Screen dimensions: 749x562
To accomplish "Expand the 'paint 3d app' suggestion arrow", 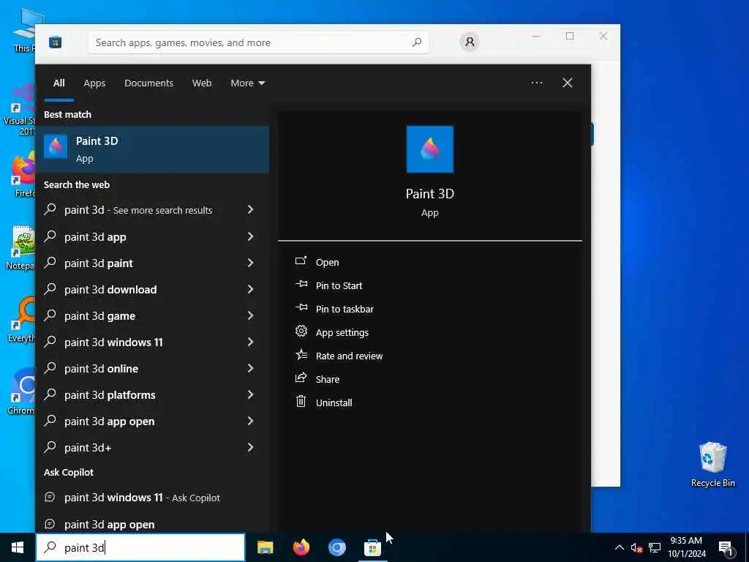I will point(250,236).
